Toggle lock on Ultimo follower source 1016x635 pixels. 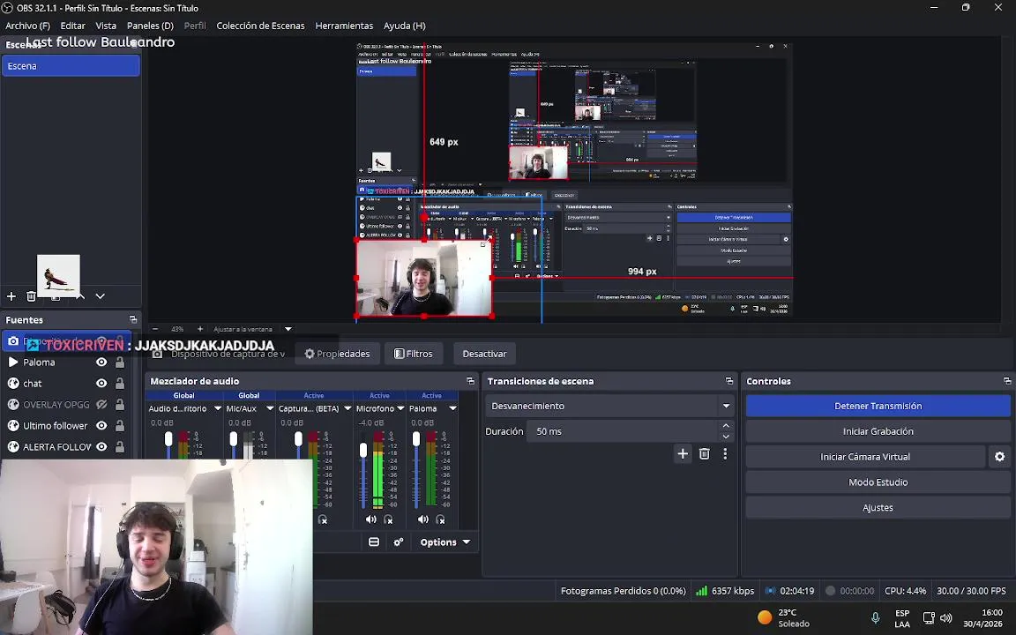pos(120,426)
